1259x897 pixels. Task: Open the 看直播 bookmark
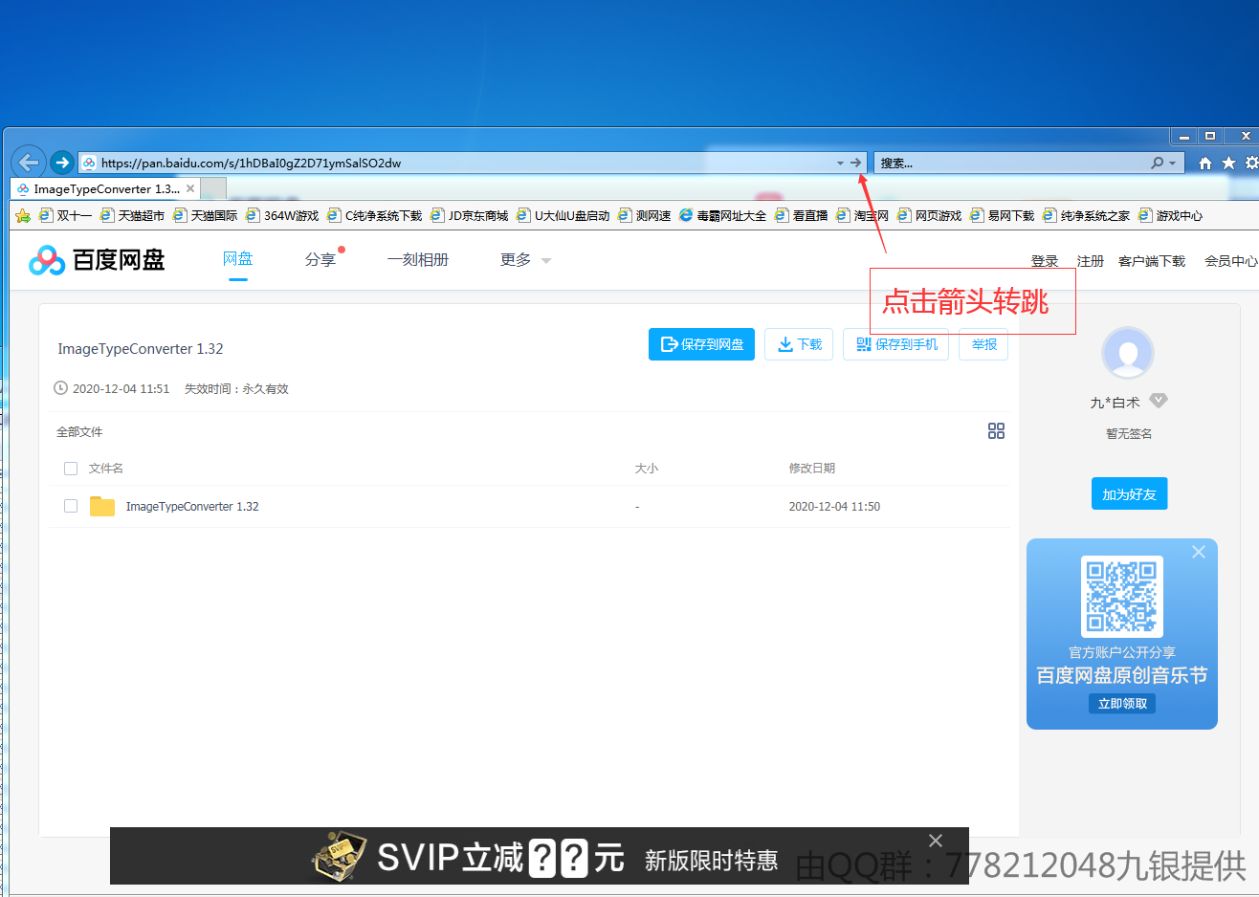(x=801, y=215)
